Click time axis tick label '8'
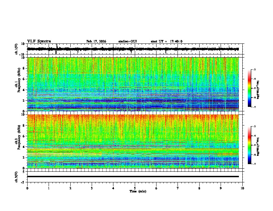Viewport: 273px width, 211px height. tap(199, 188)
